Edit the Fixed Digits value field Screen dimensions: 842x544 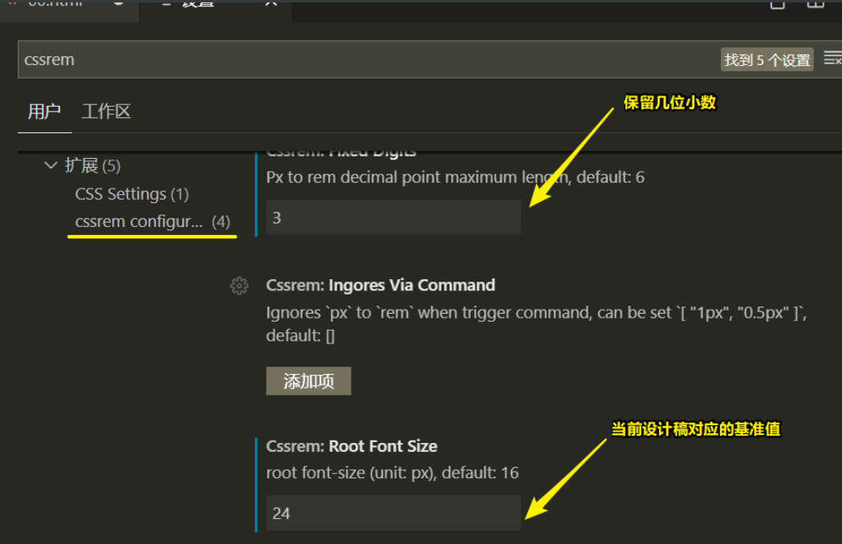coord(393,217)
